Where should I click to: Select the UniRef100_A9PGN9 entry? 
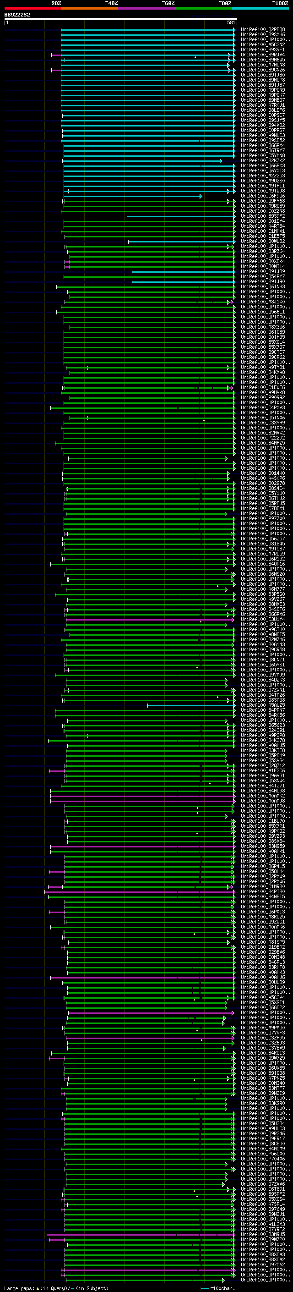pos(262,90)
